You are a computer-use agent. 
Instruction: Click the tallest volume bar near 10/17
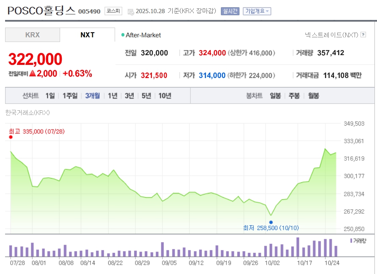(x=298, y=247)
